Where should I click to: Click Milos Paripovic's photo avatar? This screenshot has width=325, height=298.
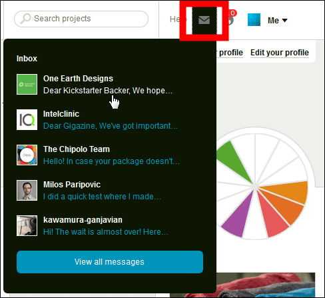(x=27, y=190)
